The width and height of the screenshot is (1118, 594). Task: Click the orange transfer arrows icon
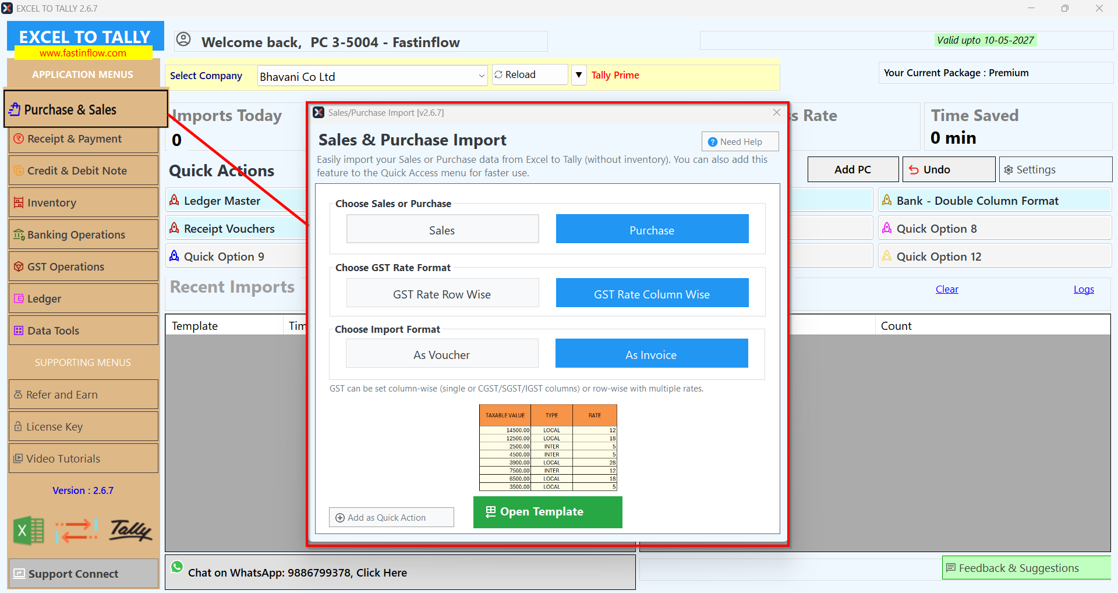click(76, 531)
